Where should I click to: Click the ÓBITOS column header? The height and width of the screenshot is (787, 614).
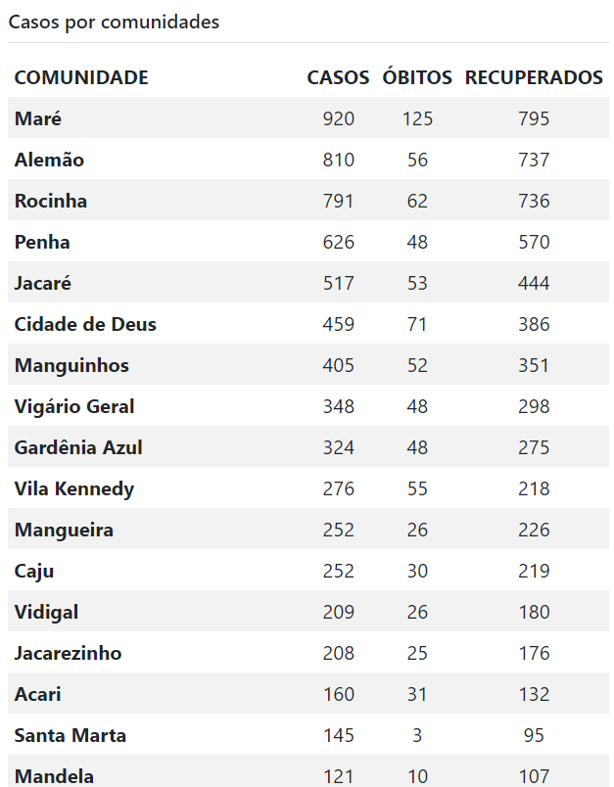(x=417, y=77)
